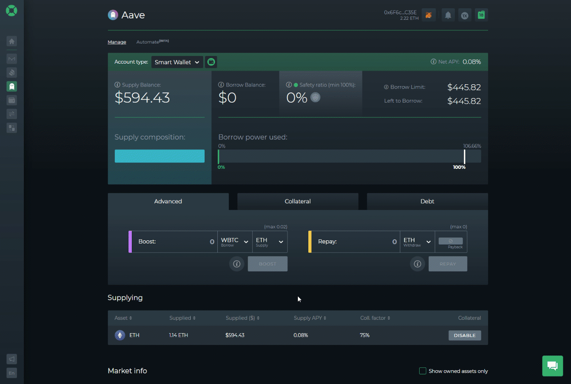Image resolution: width=571 pixels, height=384 pixels.
Task: Click the MetaMask fox wallet icon
Action: [429, 15]
